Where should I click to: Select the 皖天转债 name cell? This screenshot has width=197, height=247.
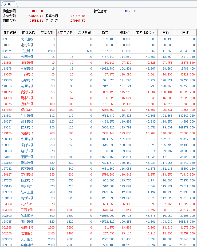(x=27, y=127)
